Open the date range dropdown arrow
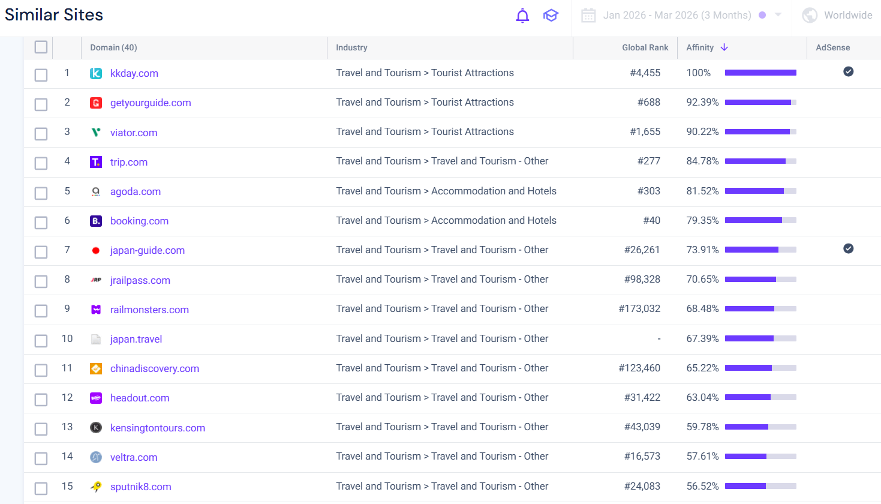 [x=778, y=15]
